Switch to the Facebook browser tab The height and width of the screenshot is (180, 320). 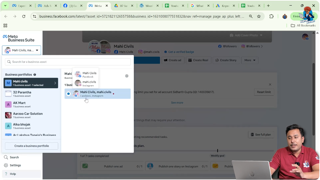click(73, 6)
